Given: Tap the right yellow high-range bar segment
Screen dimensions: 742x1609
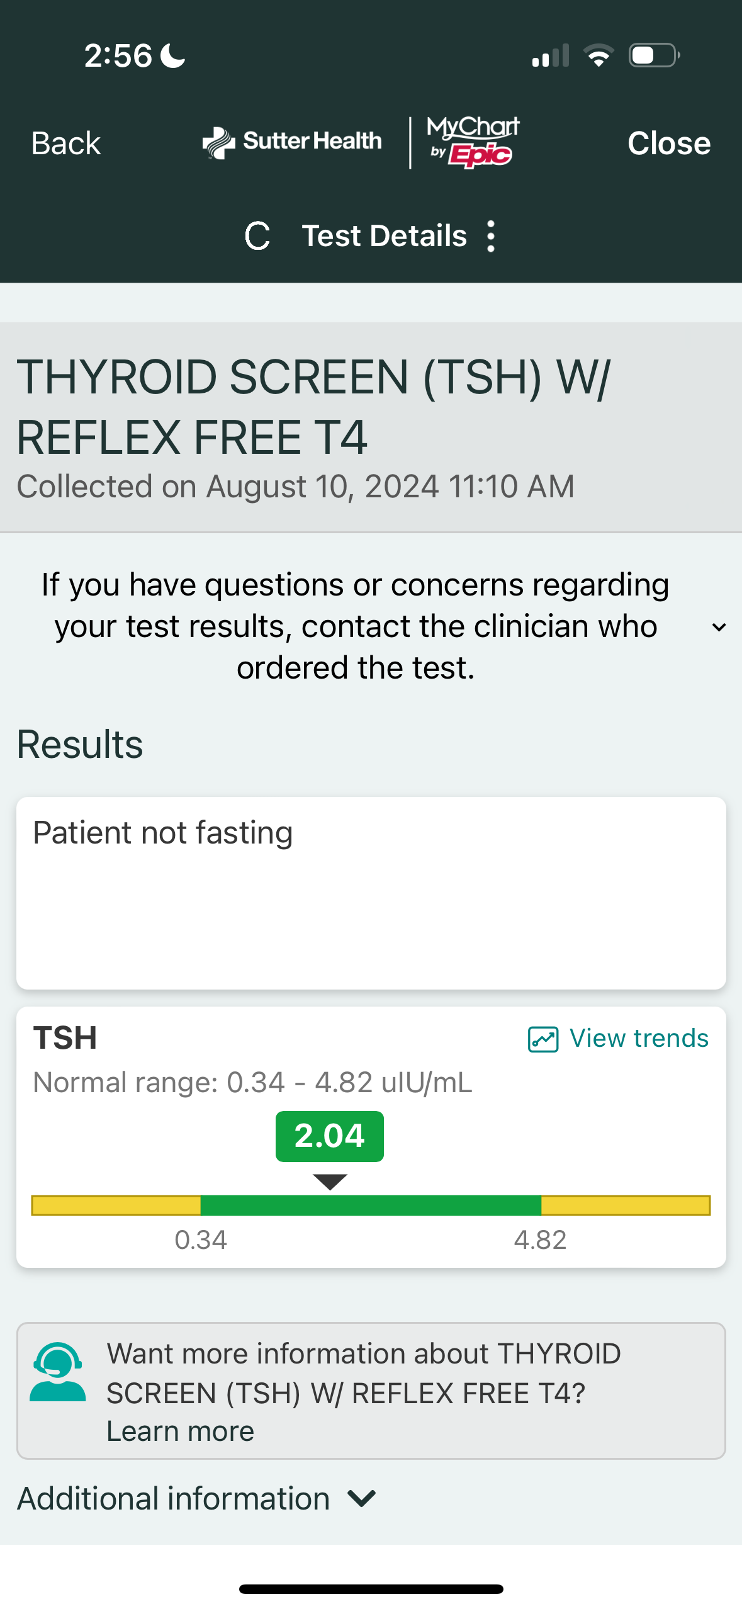Looking at the screenshot, I should coord(625,1205).
